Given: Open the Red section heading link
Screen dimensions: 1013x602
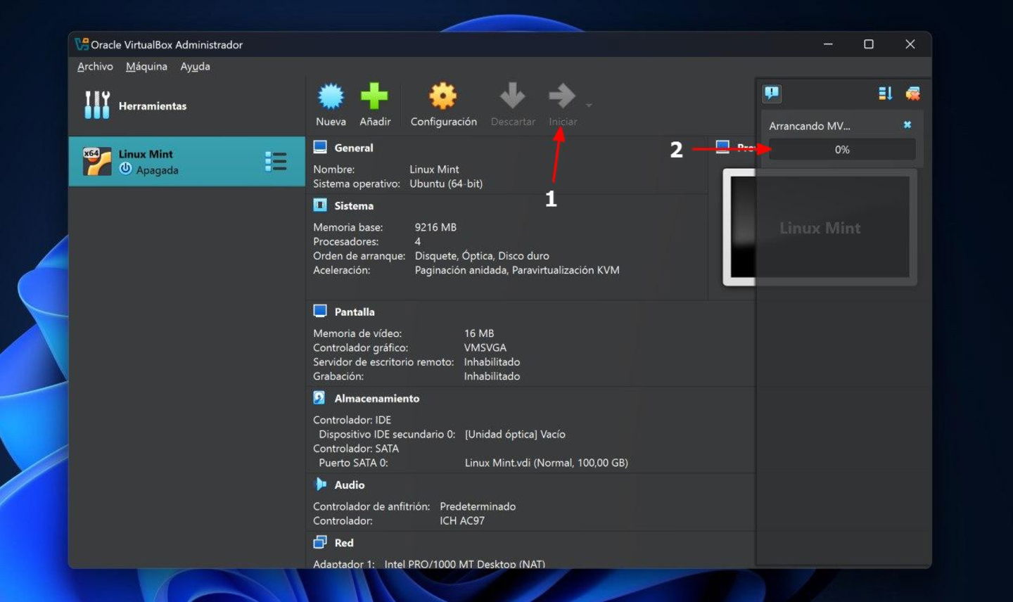Looking at the screenshot, I should 344,542.
